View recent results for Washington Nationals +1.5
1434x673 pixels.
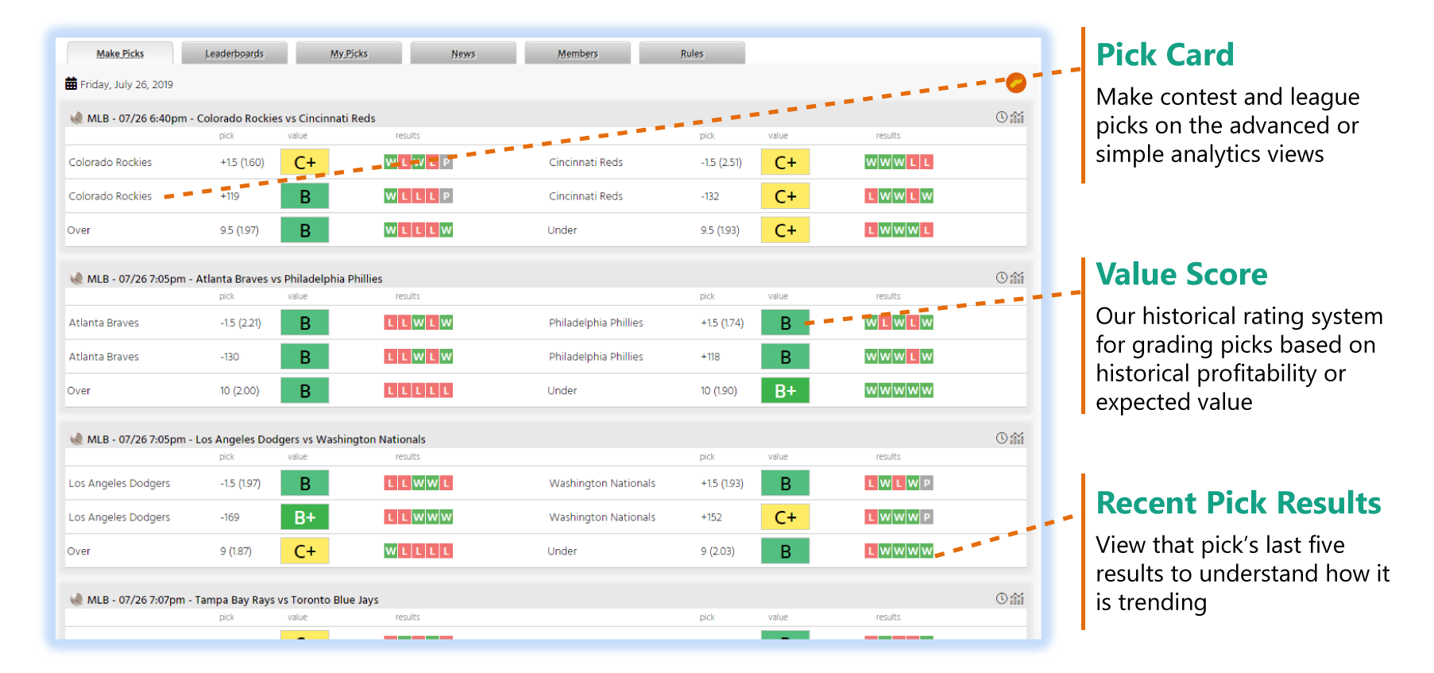[x=899, y=483]
